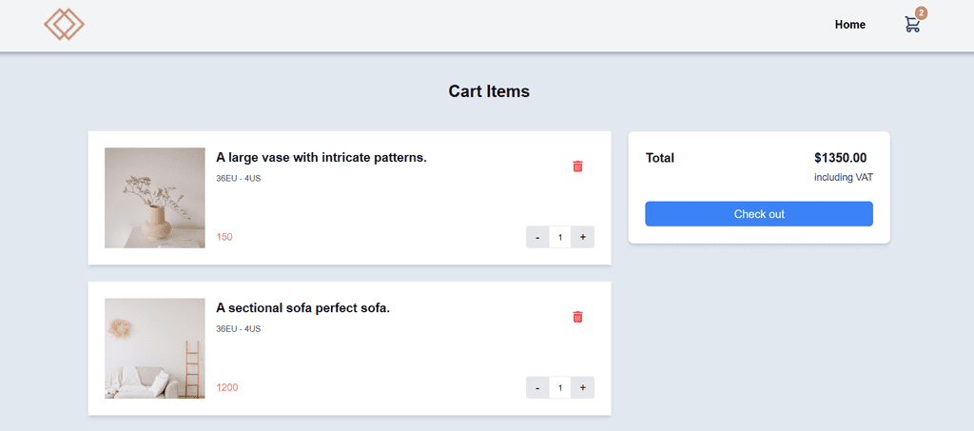
Task: Select the sectional sofa product title
Action: (x=302, y=307)
